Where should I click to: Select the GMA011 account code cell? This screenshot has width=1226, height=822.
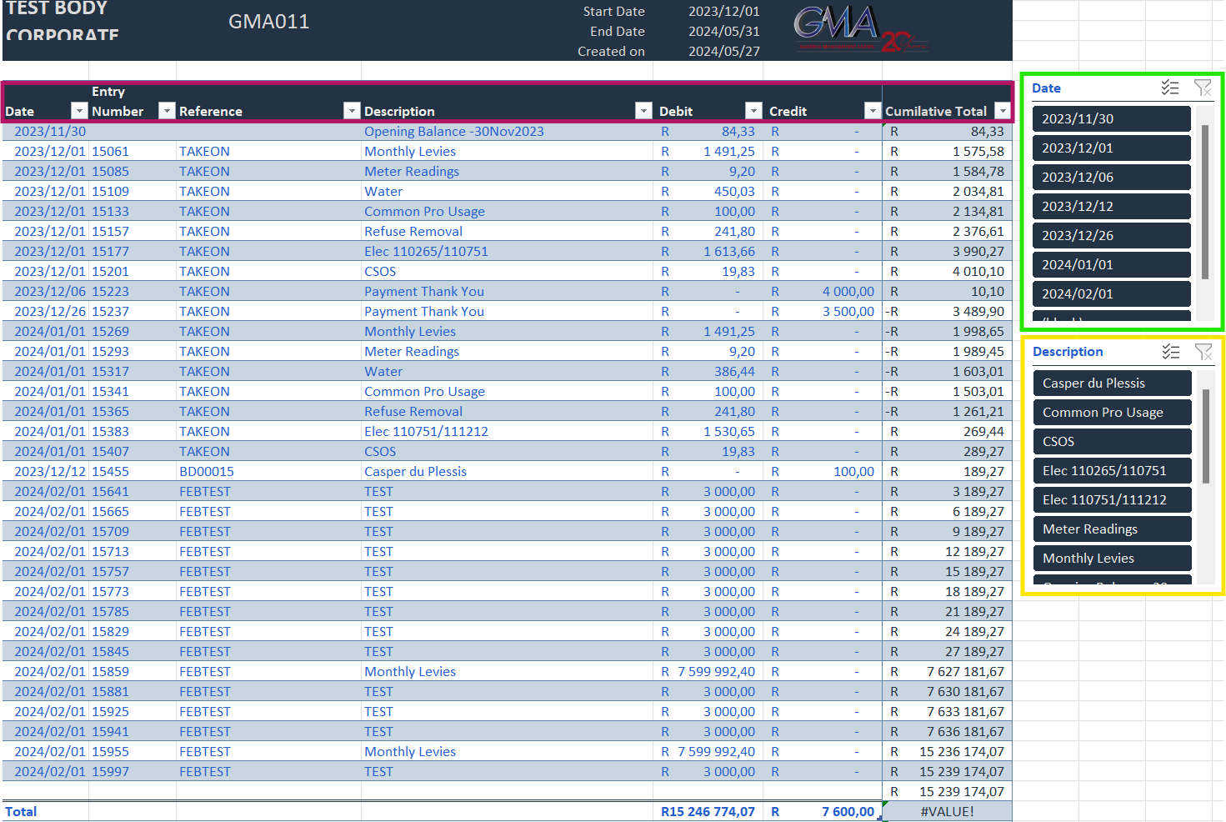click(268, 22)
